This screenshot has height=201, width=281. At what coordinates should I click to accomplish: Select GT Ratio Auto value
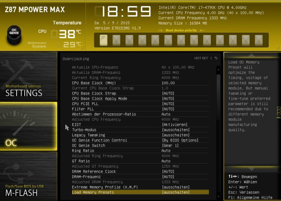coord(166,161)
